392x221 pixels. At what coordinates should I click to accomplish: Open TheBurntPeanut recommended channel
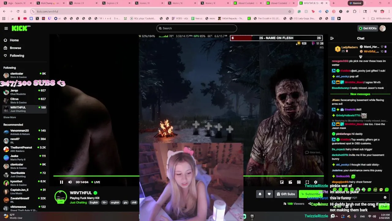(24, 149)
